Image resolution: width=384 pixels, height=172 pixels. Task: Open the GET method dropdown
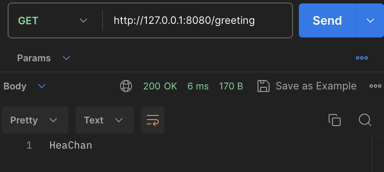pyautogui.click(x=53, y=20)
